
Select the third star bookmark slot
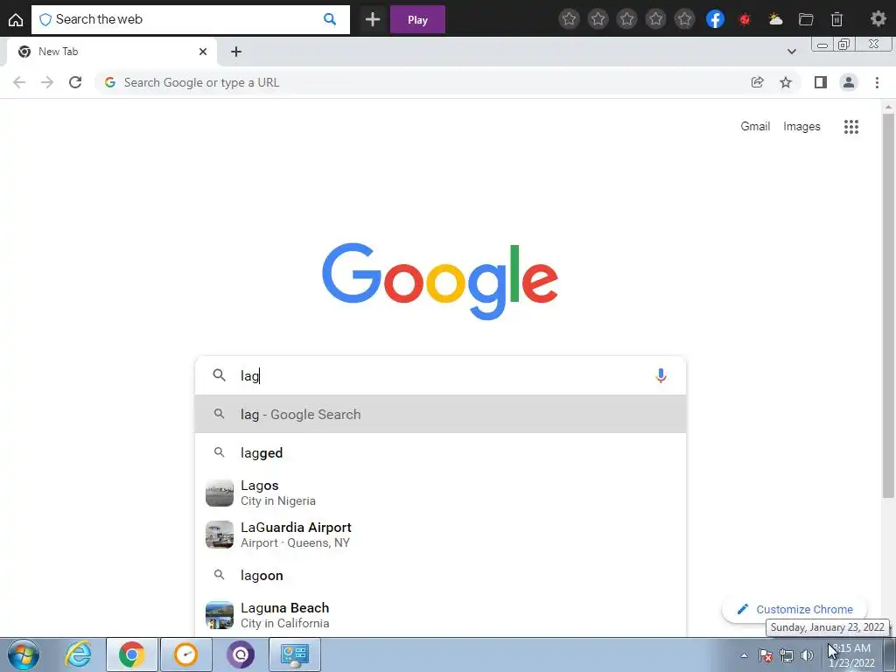pyautogui.click(x=626, y=19)
